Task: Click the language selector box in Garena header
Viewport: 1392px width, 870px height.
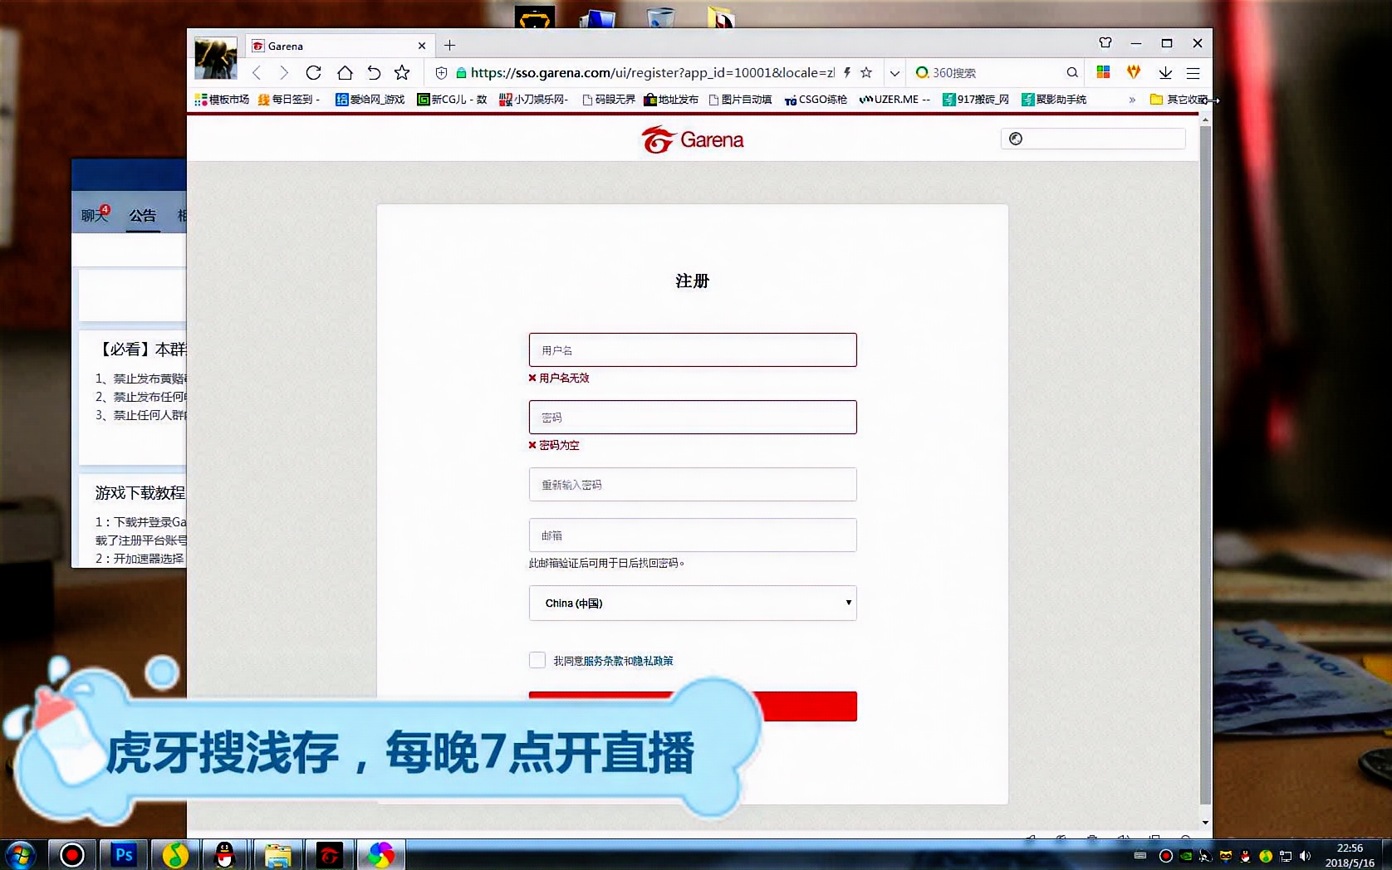Action: pyautogui.click(x=1093, y=139)
